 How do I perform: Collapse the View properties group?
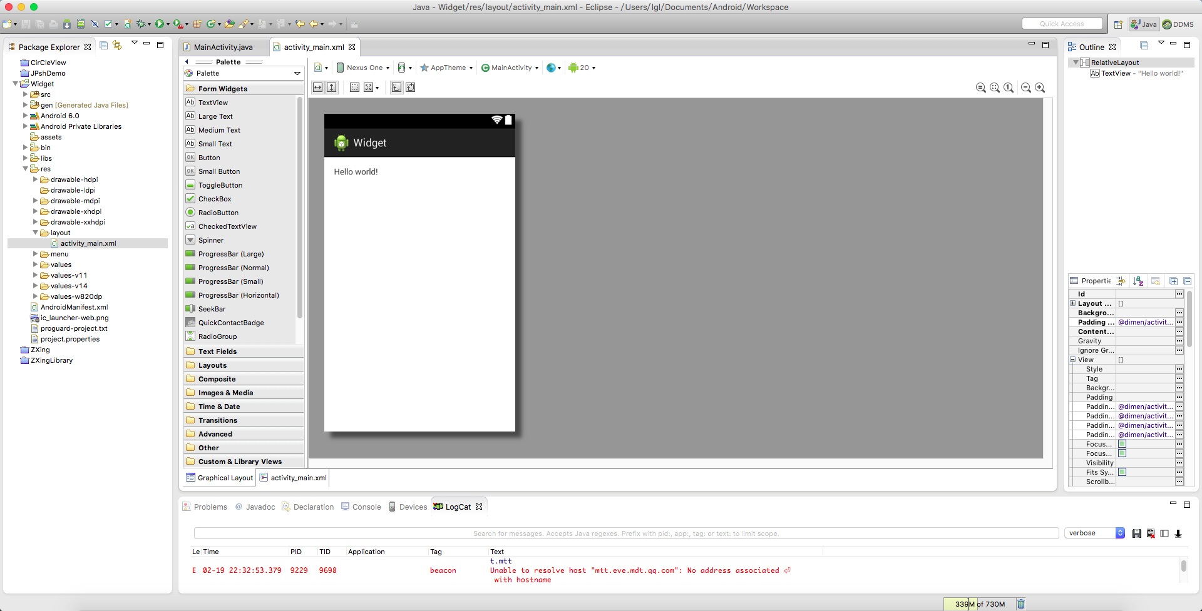[1072, 360]
